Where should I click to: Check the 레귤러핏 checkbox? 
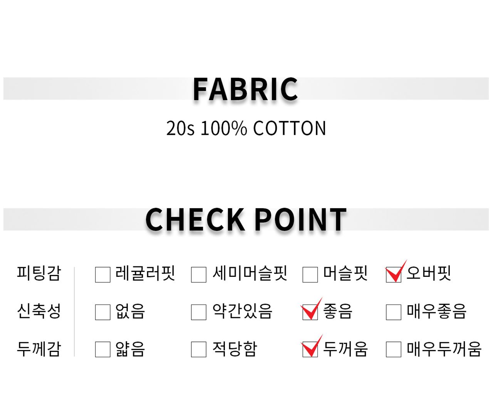coord(102,275)
